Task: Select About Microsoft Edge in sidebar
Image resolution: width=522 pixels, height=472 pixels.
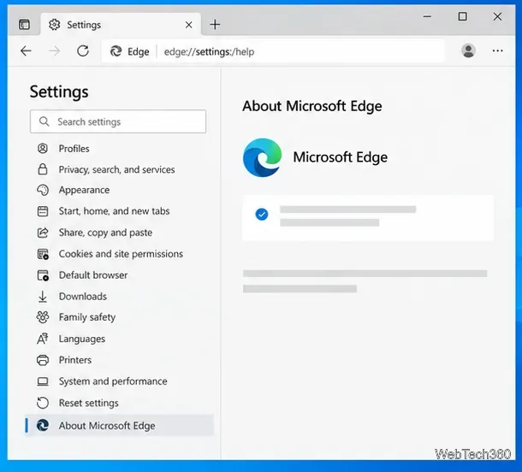Action: (x=119, y=426)
